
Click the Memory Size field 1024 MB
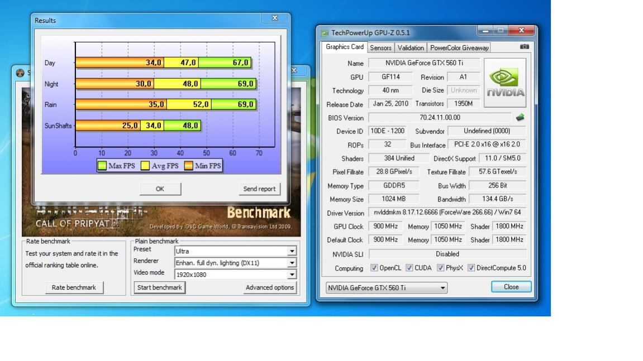393,199
